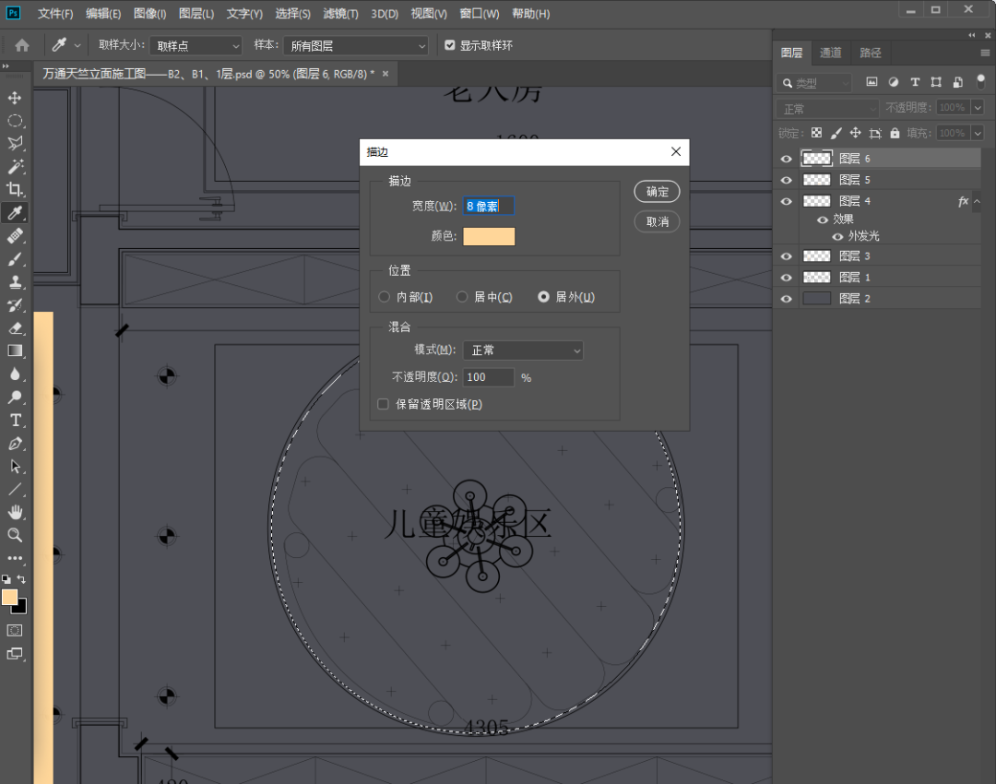Select the Type tool

pyautogui.click(x=15, y=420)
